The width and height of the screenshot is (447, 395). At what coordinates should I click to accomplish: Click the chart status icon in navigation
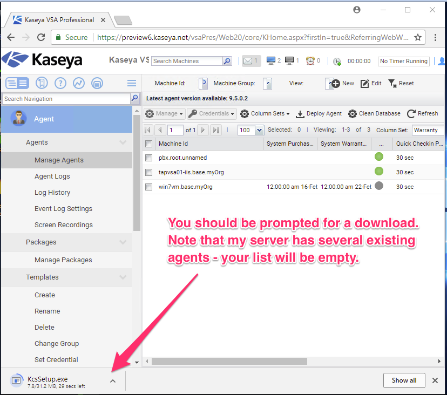(x=79, y=83)
